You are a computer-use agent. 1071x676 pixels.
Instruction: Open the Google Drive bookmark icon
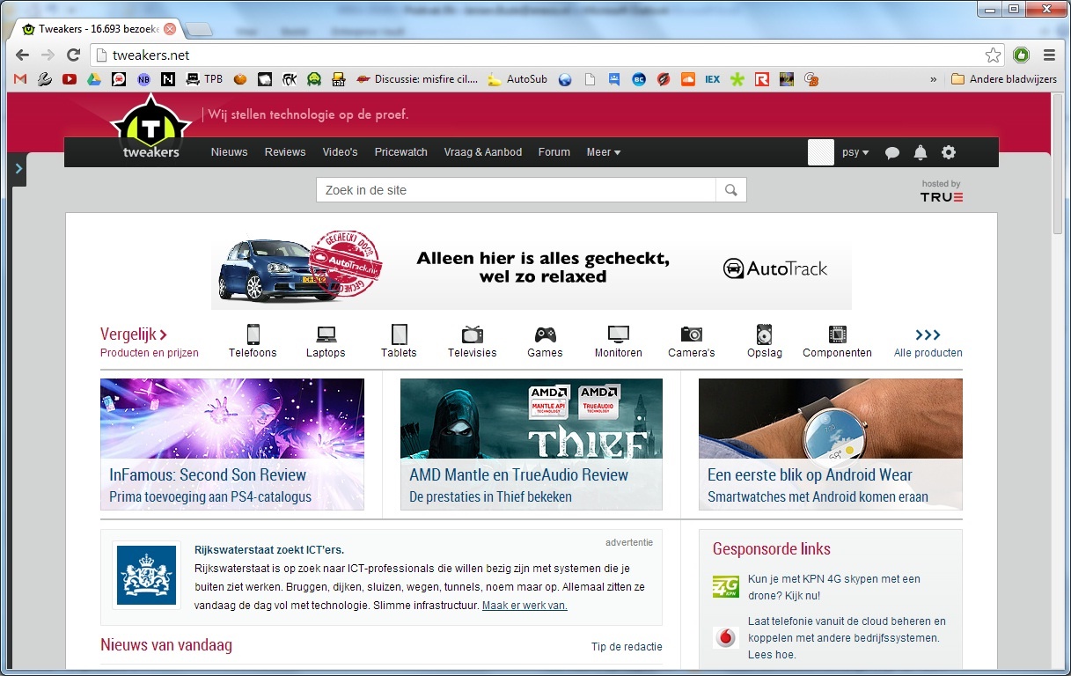click(93, 79)
